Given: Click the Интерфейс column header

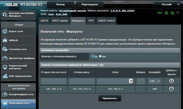Looking at the screenshot, I should 155,72.
